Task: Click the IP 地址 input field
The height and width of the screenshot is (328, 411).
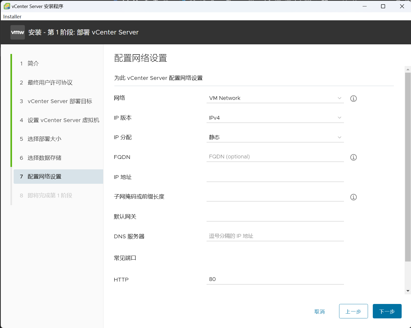Action: coord(275,177)
